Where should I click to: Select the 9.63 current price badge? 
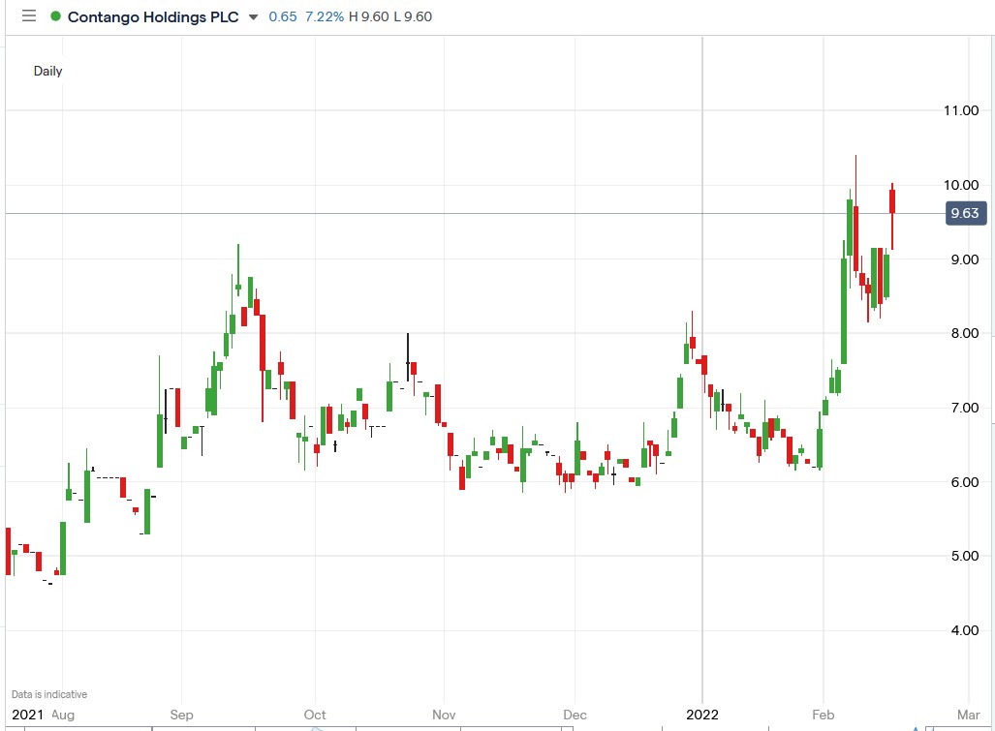pos(965,213)
